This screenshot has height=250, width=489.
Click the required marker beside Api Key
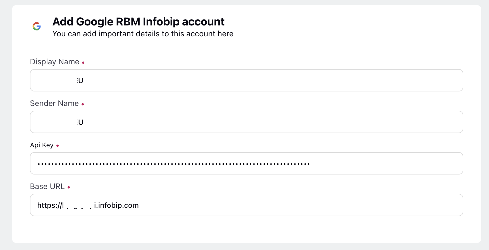[x=58, y=146]
